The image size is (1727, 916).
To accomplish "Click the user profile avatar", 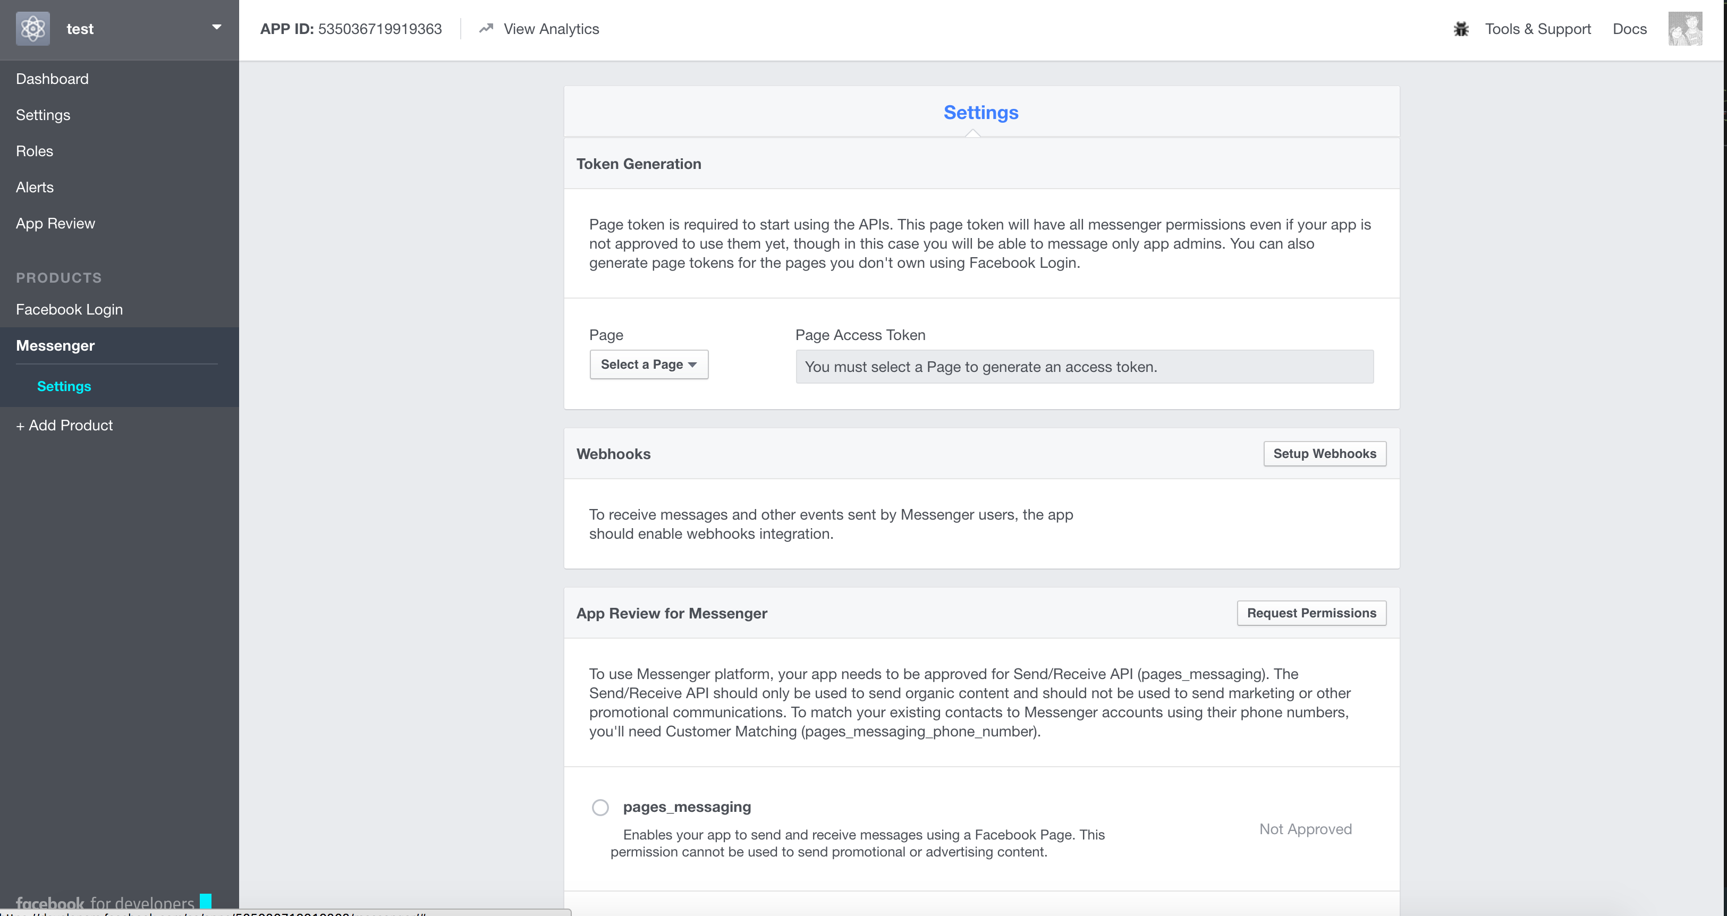I will tap(1685, 29).
